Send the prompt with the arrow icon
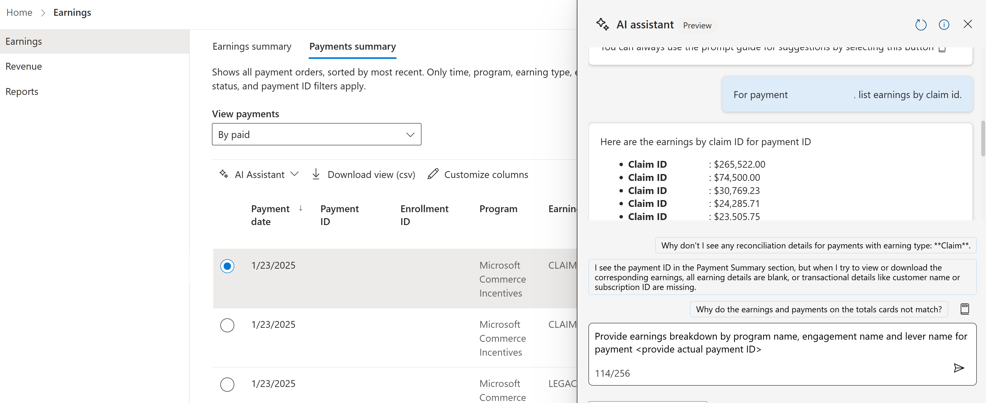The image size is (986, 403). pos(958,368)
